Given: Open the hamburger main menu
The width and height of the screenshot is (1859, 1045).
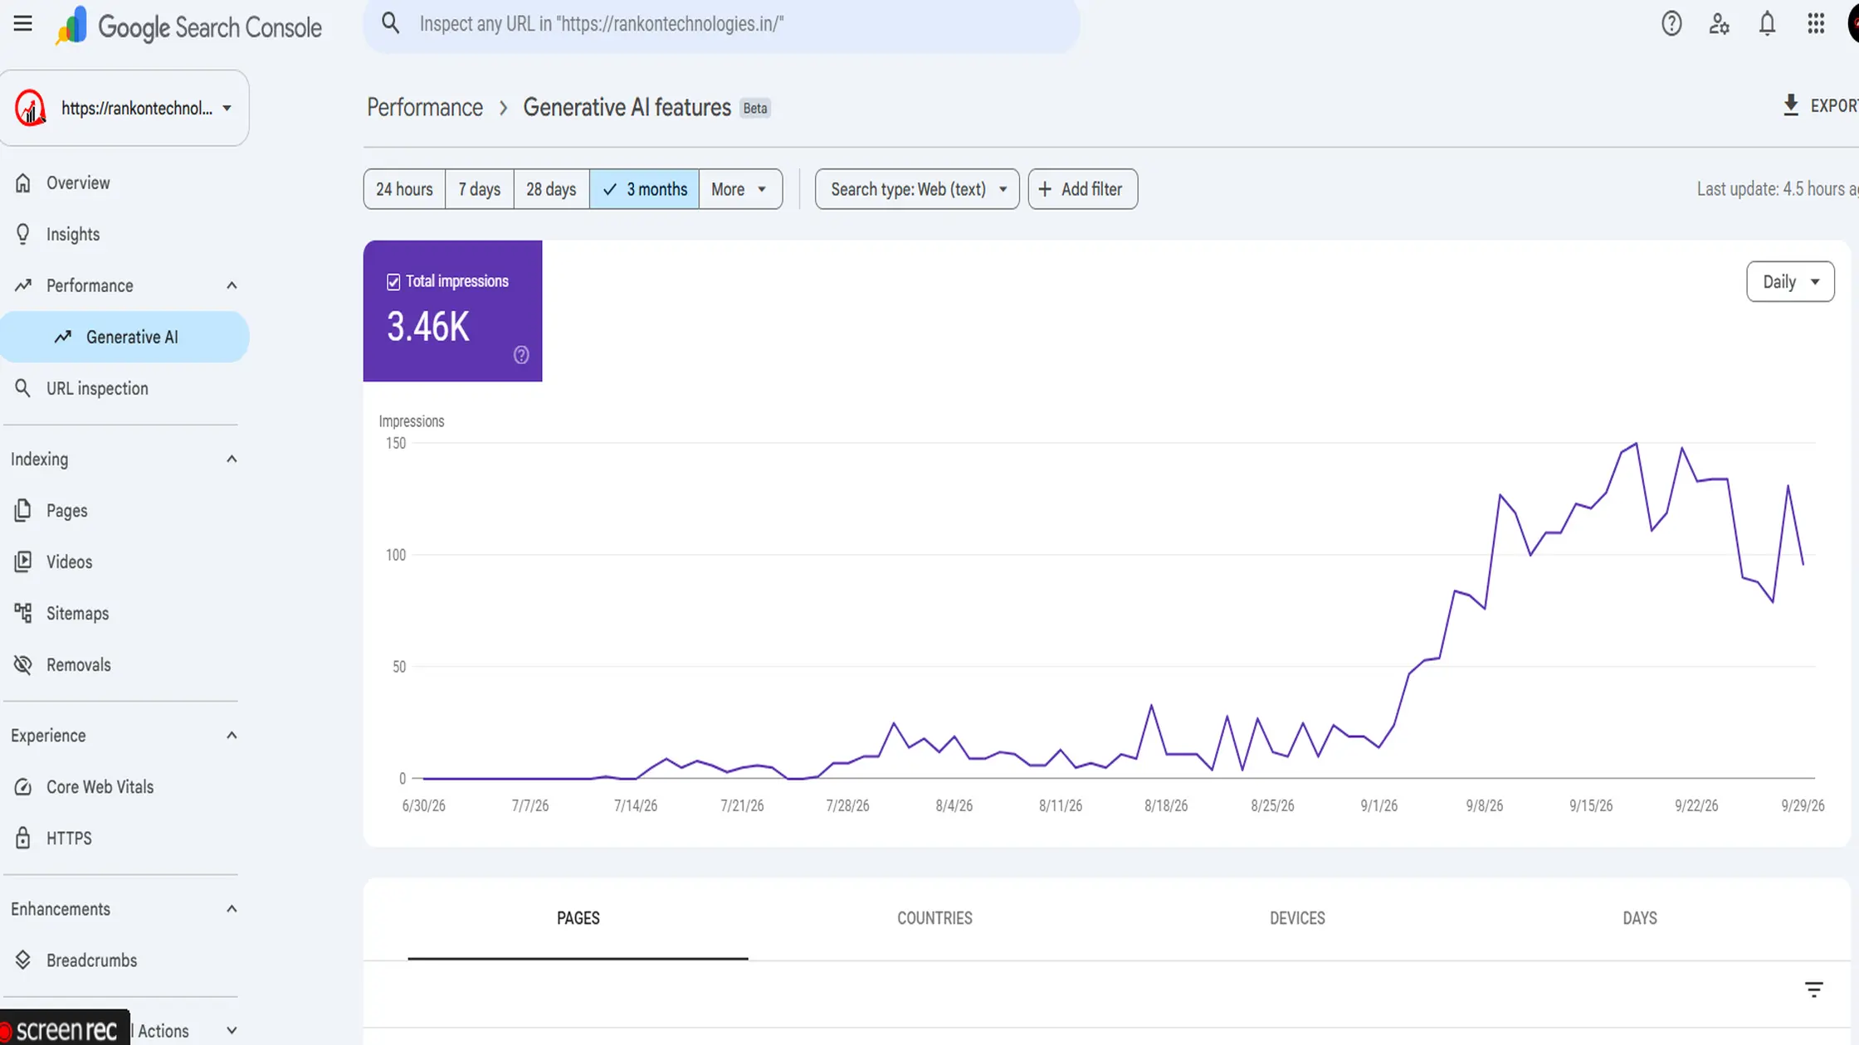Looking at the screenshot, I should point(23,24).
